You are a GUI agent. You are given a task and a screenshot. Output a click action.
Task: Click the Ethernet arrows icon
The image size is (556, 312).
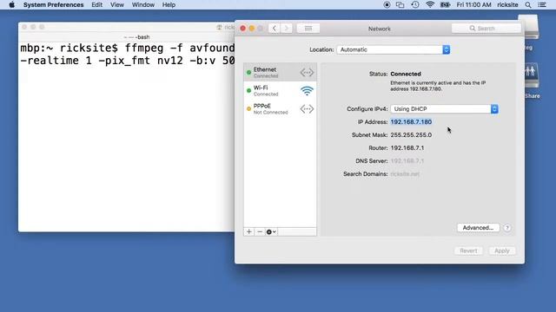pos(307,72)
